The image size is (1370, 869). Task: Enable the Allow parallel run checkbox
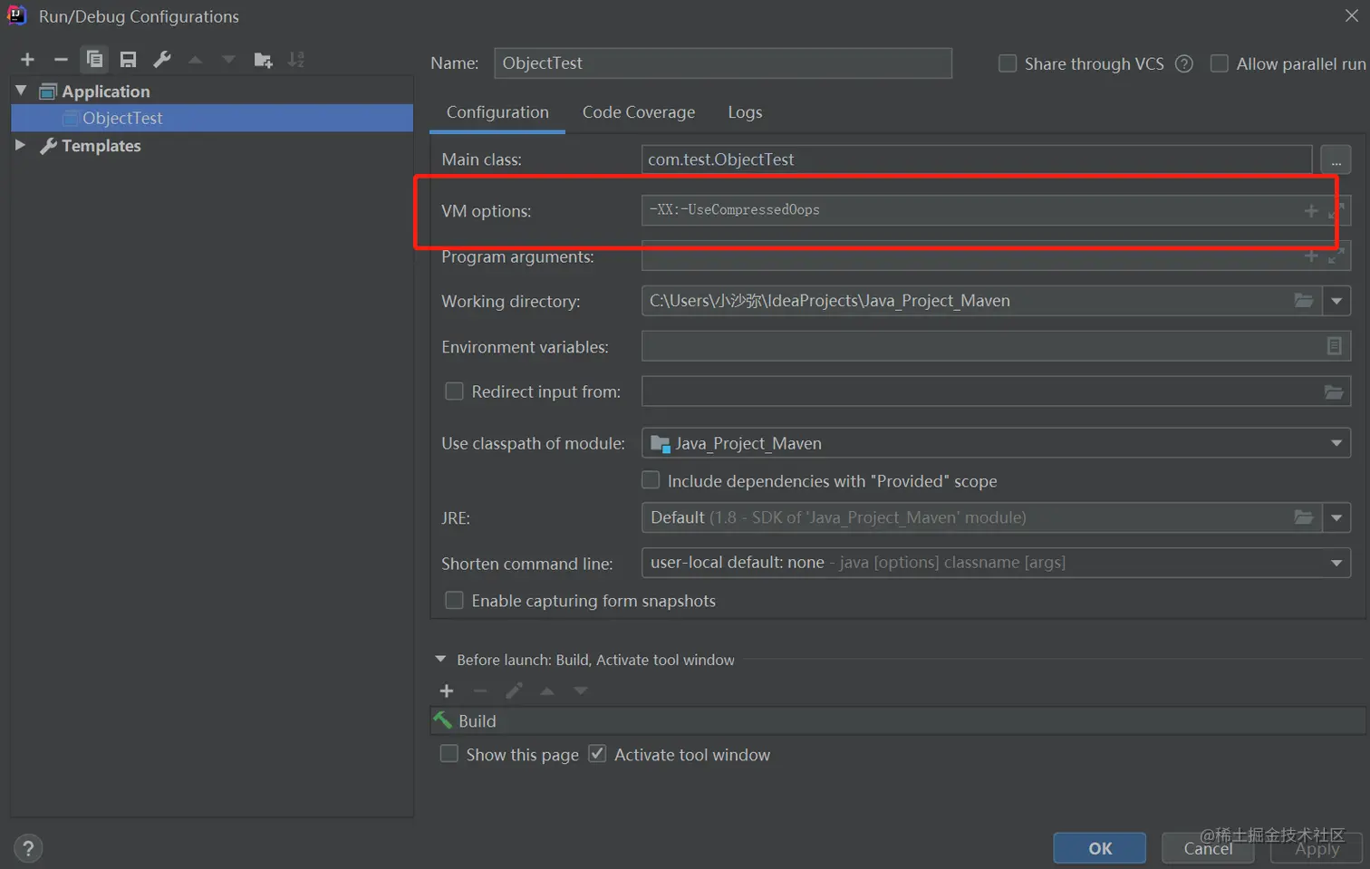coord(1220,63)
